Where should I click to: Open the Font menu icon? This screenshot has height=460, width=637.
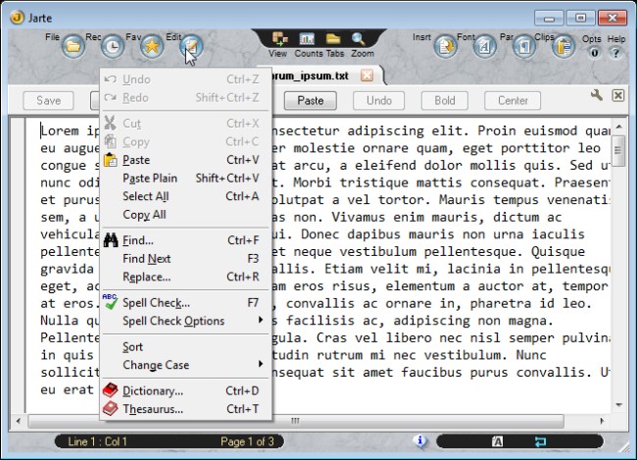pyautogui.click(x=485, y=46)
